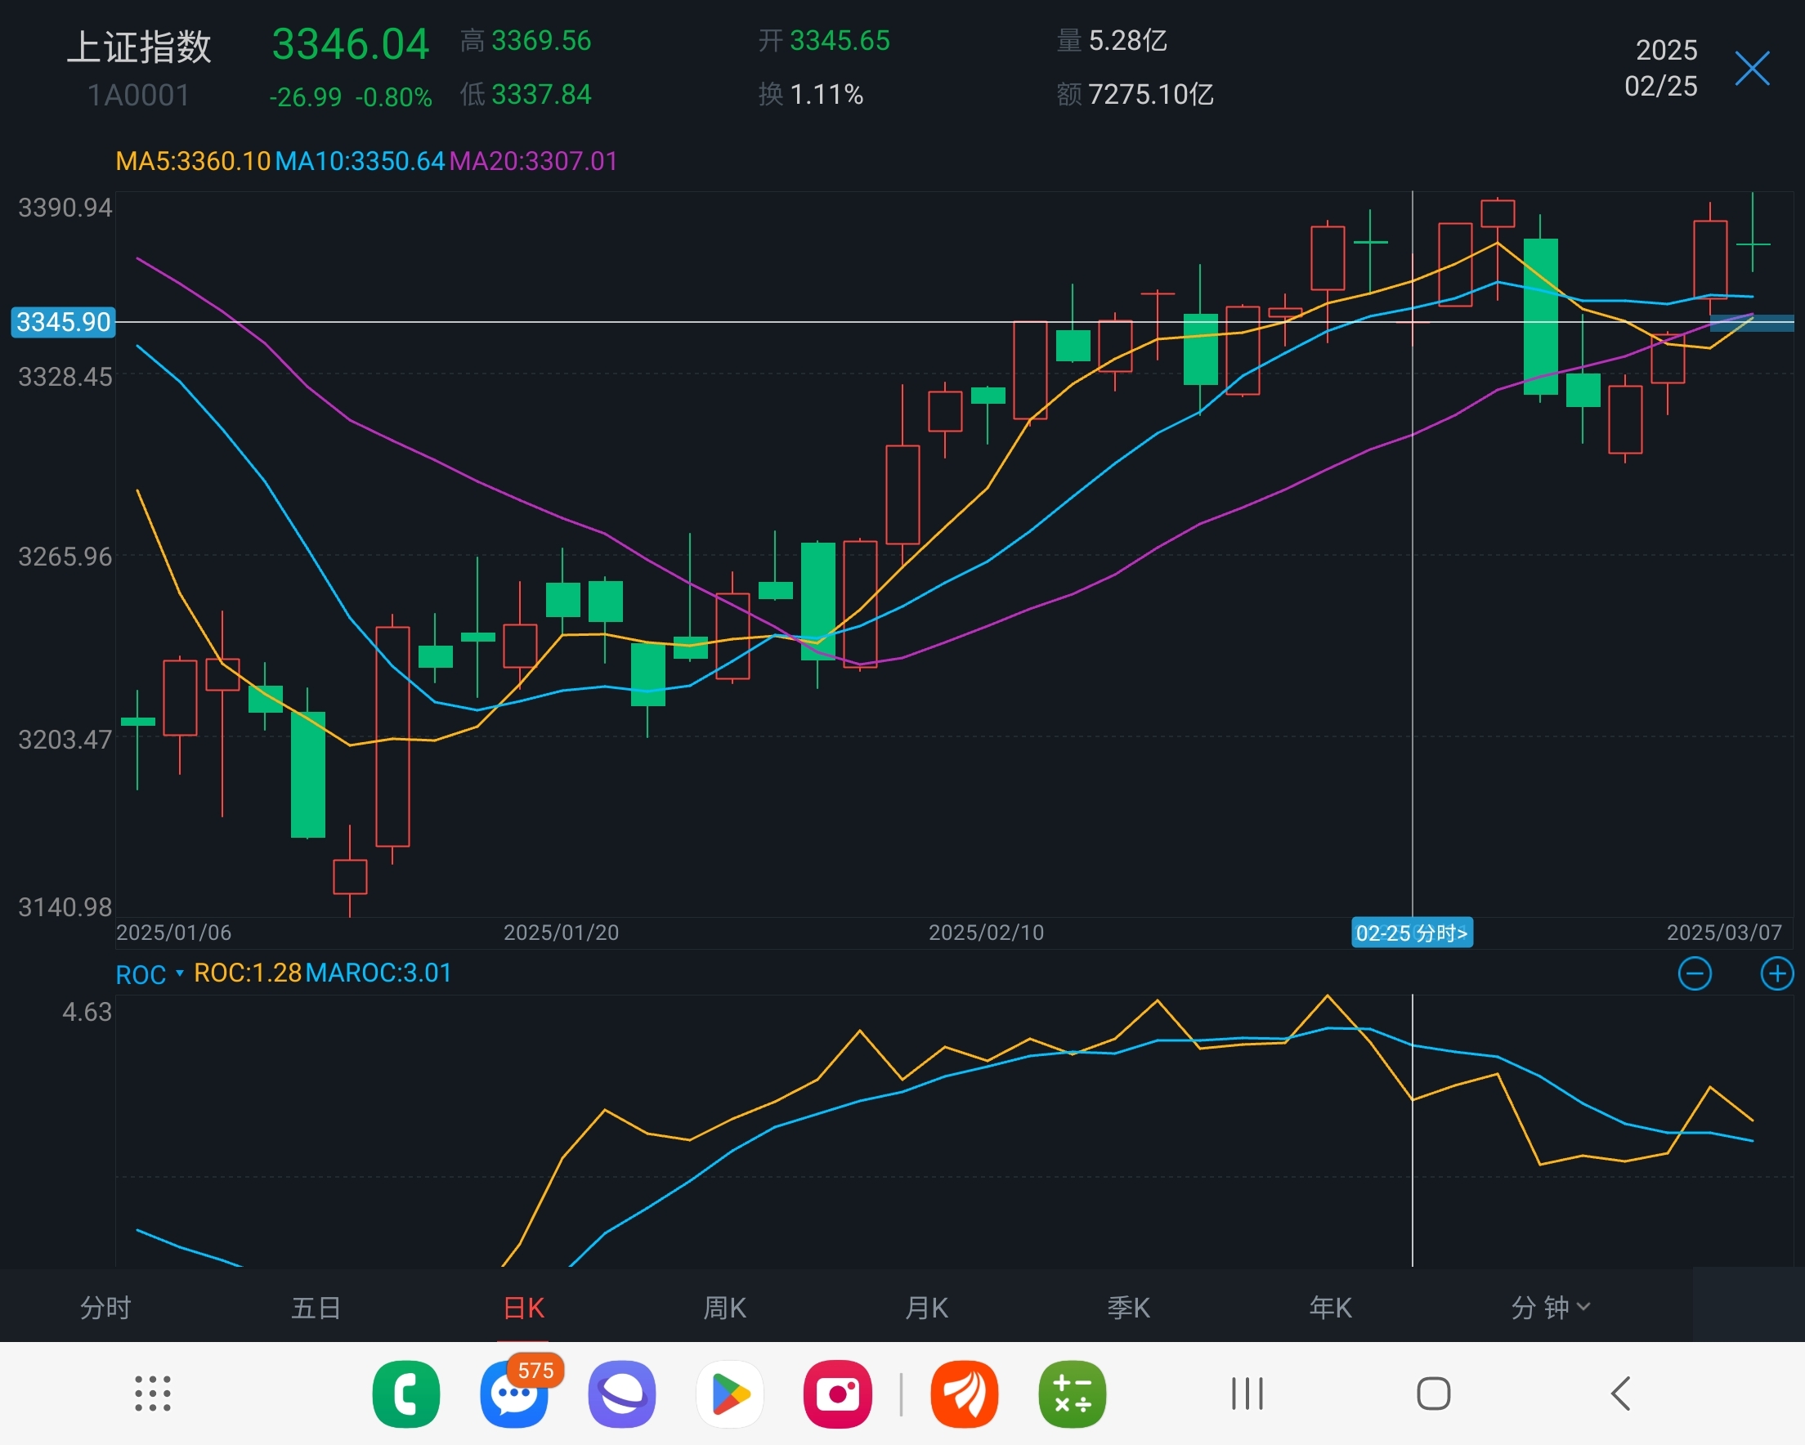Open the orange stock app icon
This screenshot has height=1445, width=1805.
click(965, 1394)
